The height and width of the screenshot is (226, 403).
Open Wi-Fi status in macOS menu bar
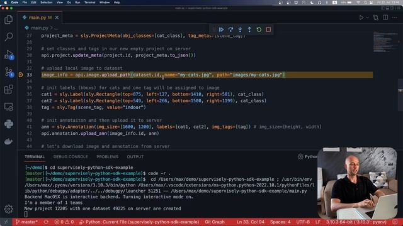pyautogui.click(x=358, y=3)
